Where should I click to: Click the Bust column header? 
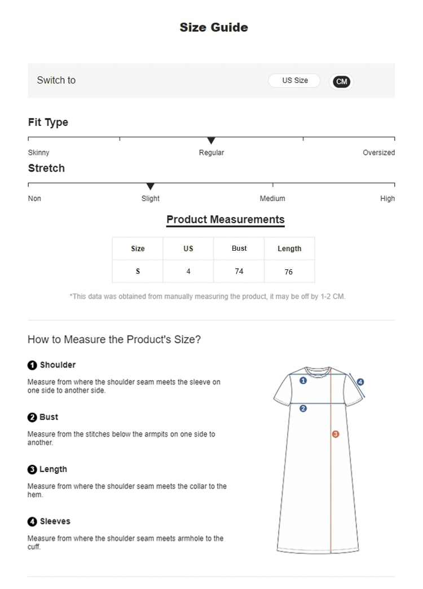coord(239,248)
